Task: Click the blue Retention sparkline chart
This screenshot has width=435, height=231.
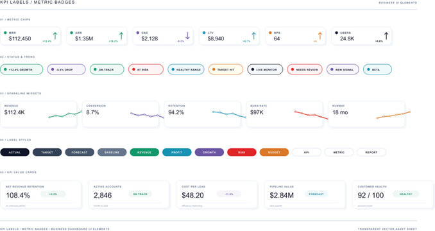Action: (x=229, y=114)
